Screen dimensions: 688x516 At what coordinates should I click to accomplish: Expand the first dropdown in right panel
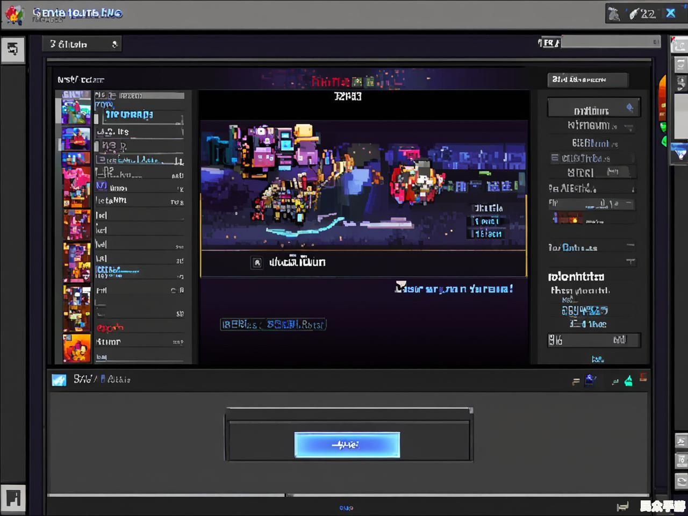coord(593,108)
